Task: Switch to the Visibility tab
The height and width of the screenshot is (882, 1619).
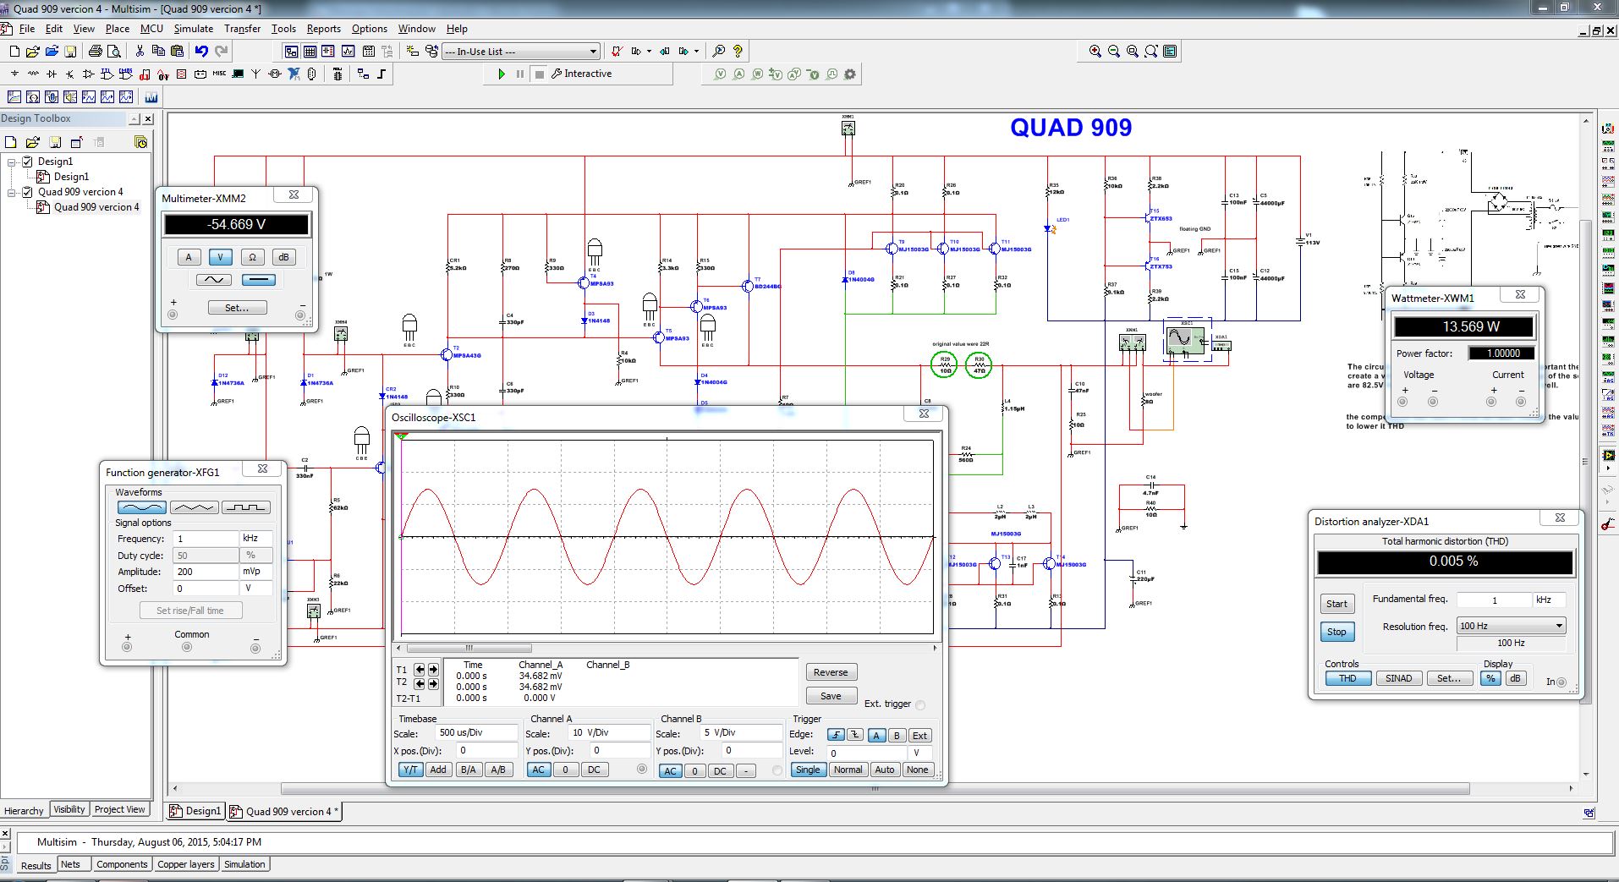Action: (69, 809)
